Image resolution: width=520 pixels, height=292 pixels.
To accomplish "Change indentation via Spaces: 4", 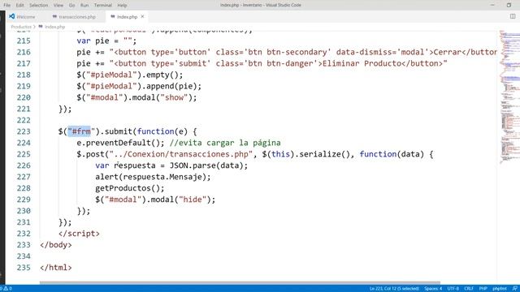I will (433, 289).
